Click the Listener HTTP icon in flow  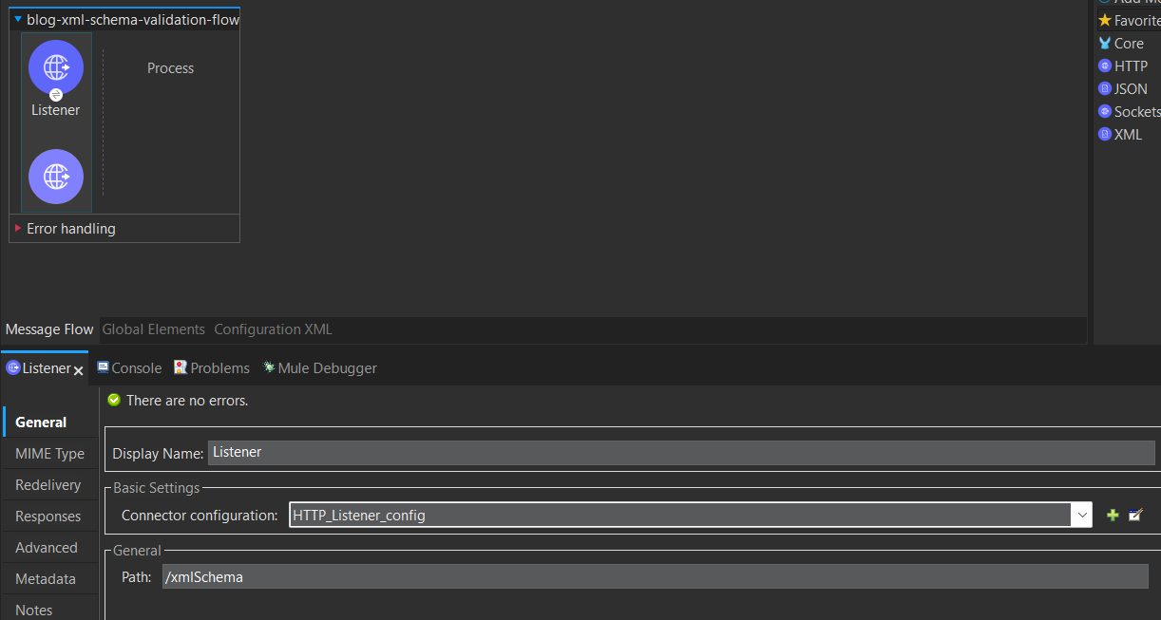56,67
